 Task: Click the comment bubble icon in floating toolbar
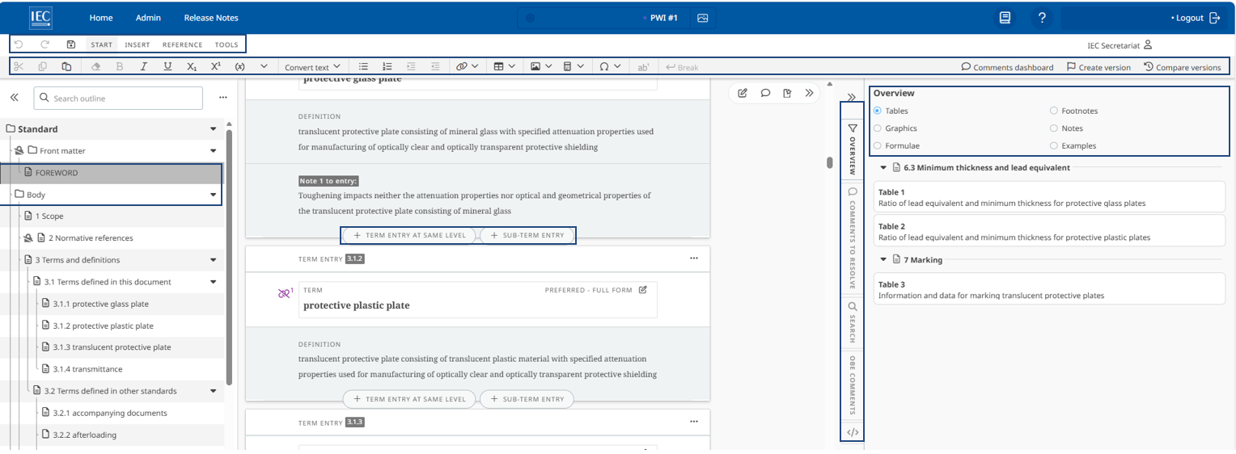tap(765, 93)
